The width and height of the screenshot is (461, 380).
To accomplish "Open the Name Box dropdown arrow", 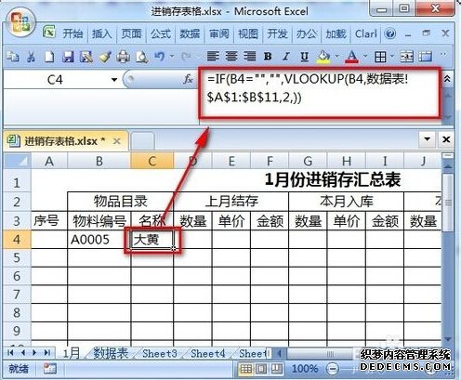I will 114,80.
